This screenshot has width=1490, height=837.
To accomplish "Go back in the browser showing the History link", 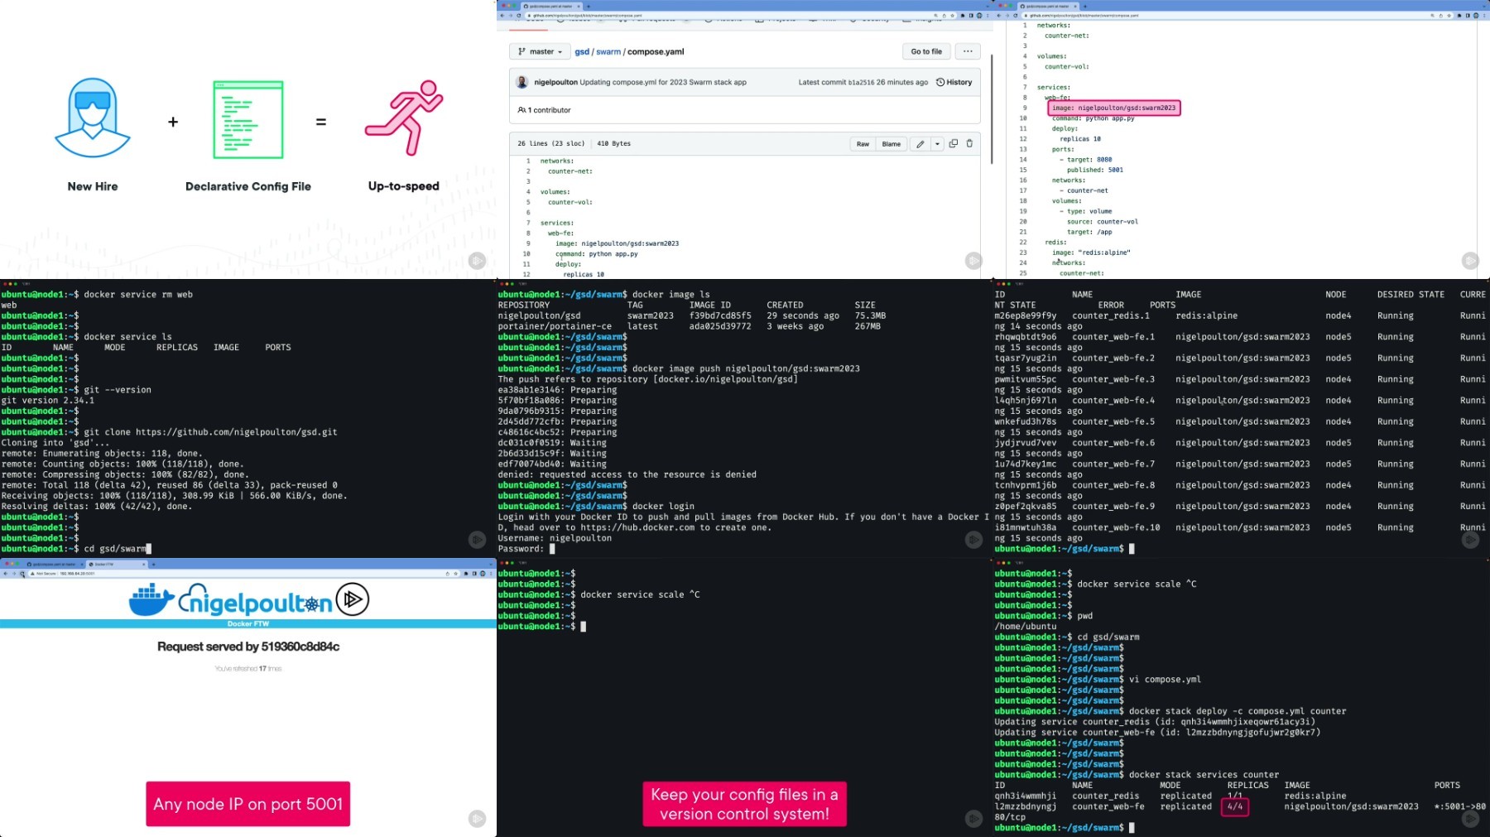I will [x=502, y=16].
